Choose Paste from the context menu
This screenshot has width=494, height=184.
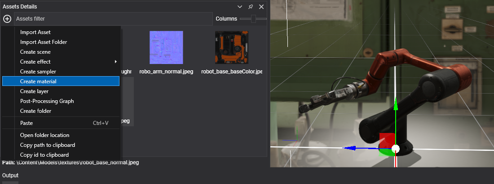click(26, 123)
